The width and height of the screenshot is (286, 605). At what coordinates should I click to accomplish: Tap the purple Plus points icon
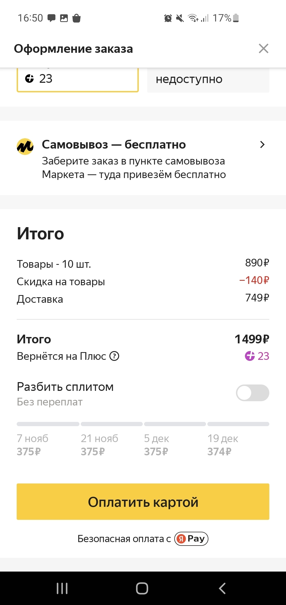[x=249, y=356]
